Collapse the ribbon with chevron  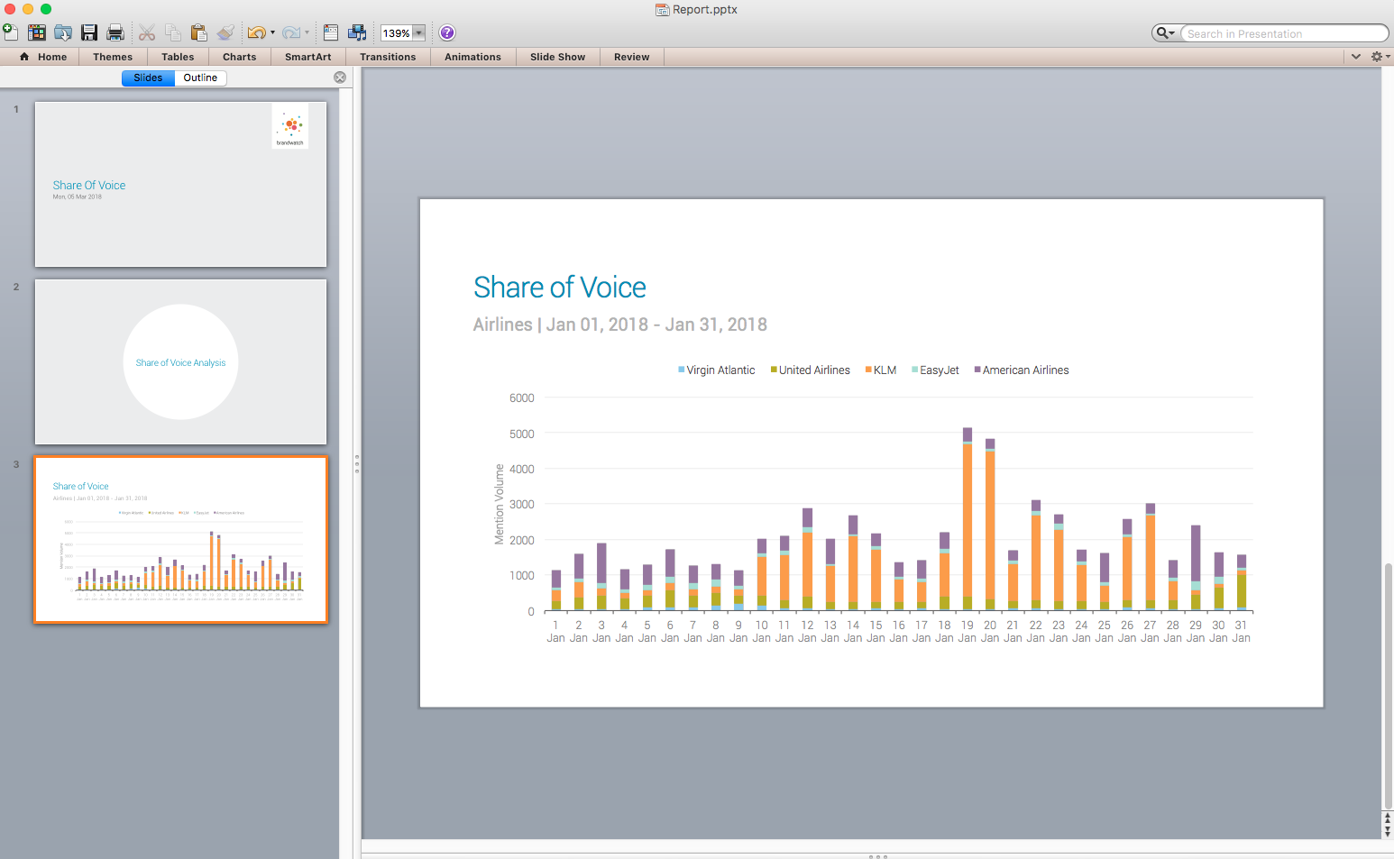point(1355,57)
